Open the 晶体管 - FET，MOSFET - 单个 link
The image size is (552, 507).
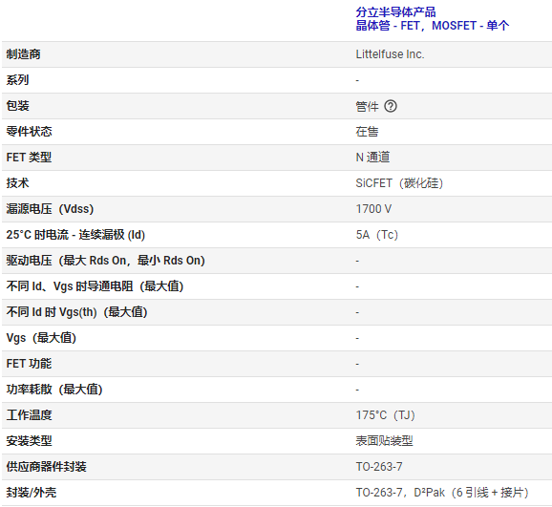(433, 26)
